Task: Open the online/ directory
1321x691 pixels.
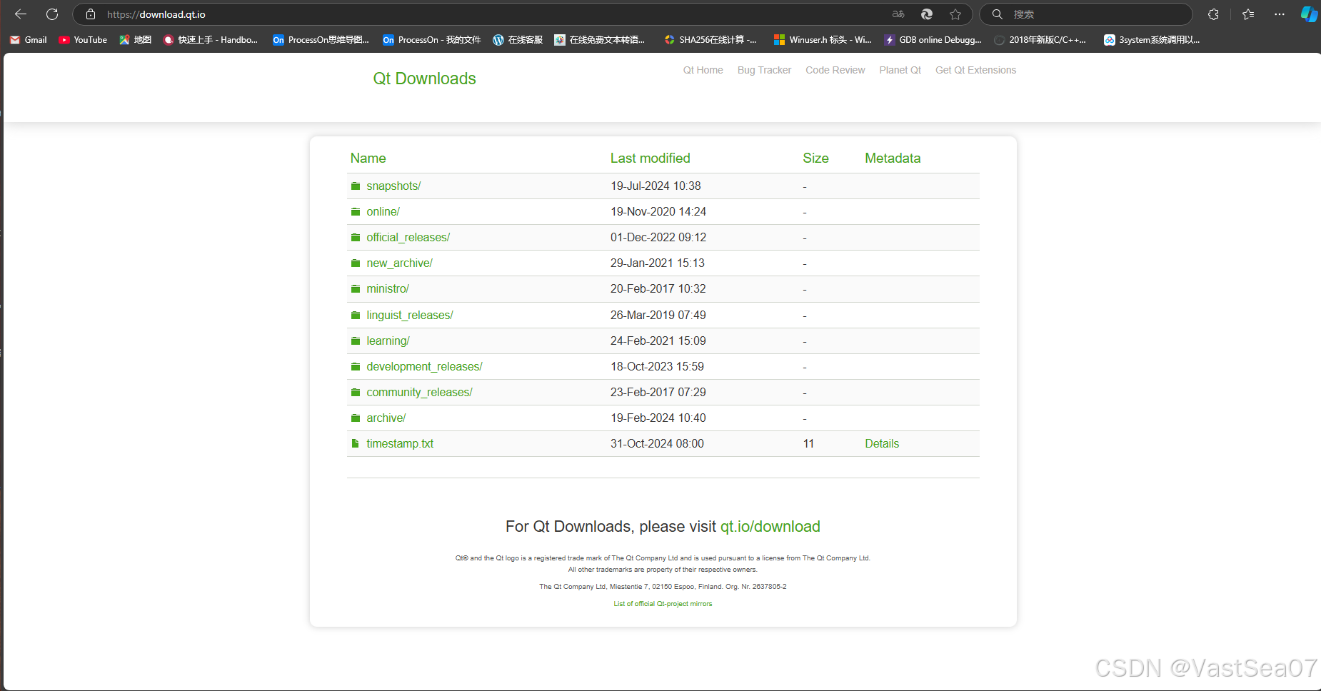Action: pos(383,211)
